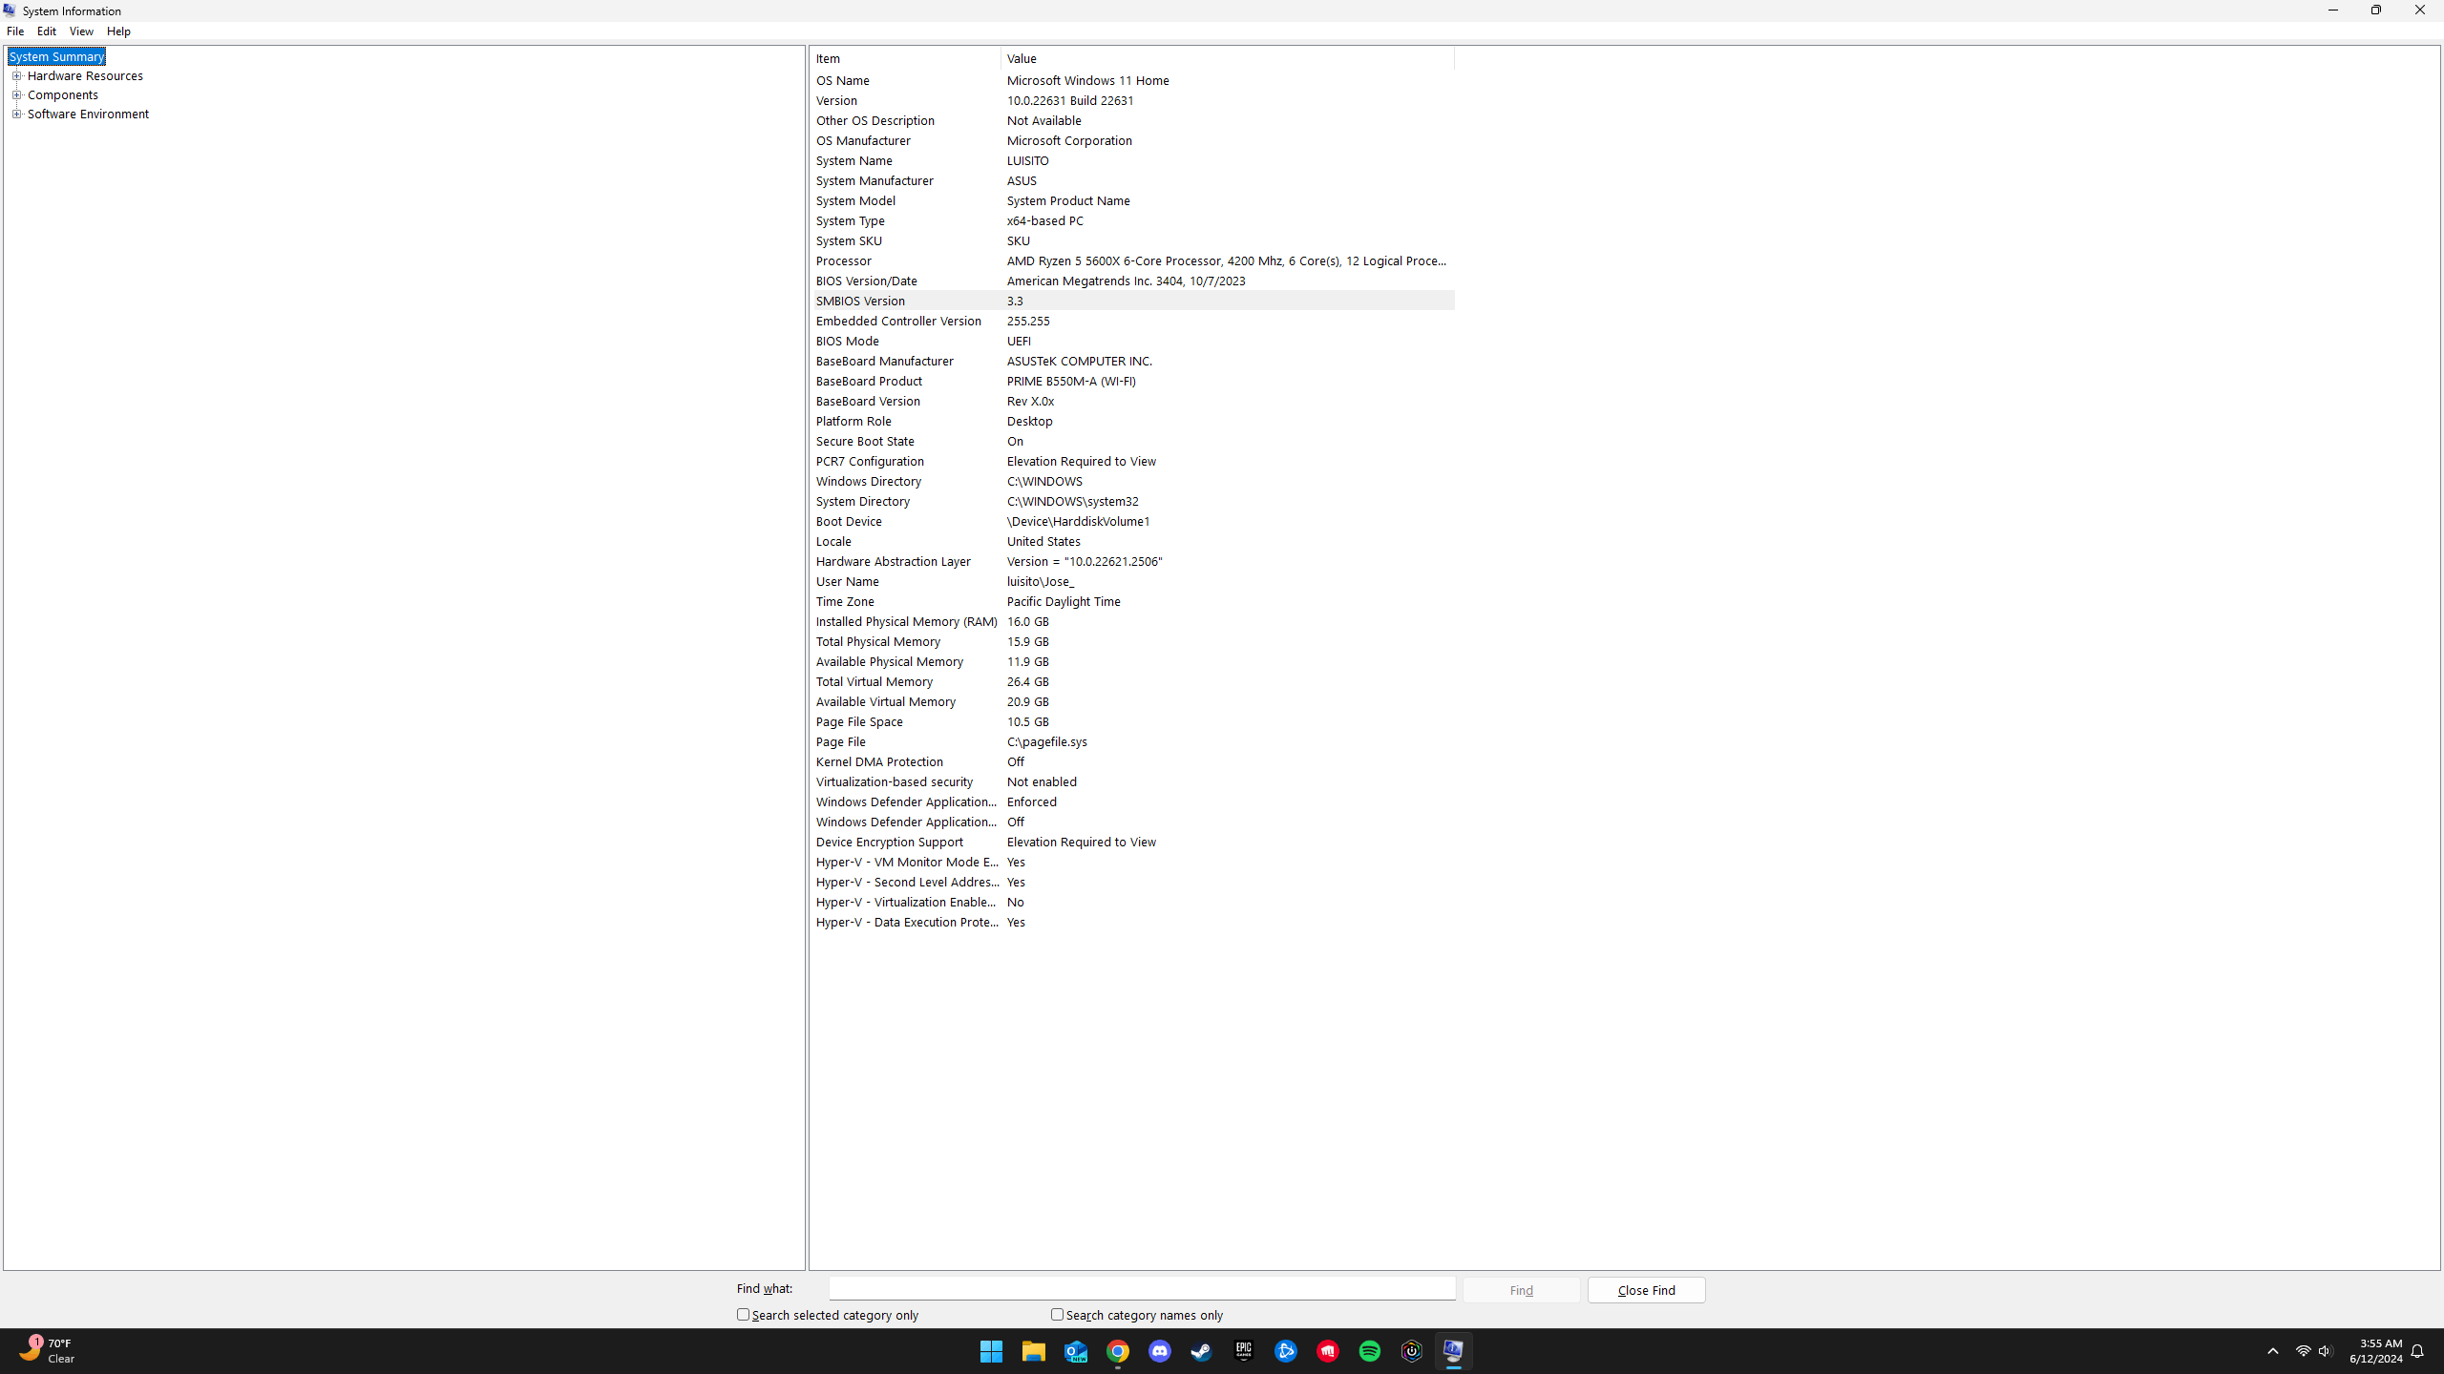Click the Find what input field
The image size is (2444, 1374).
(x=1142, y=1288)
